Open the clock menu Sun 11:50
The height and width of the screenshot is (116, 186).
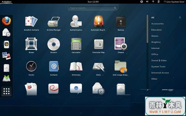[93, 2]
